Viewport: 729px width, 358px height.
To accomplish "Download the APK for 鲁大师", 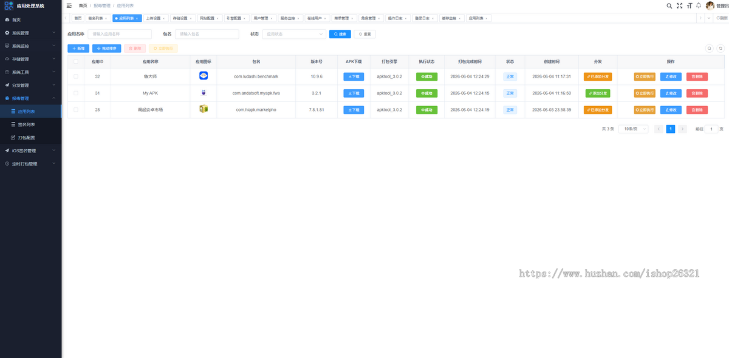I will pyautogui.click(x=354, y=76).
